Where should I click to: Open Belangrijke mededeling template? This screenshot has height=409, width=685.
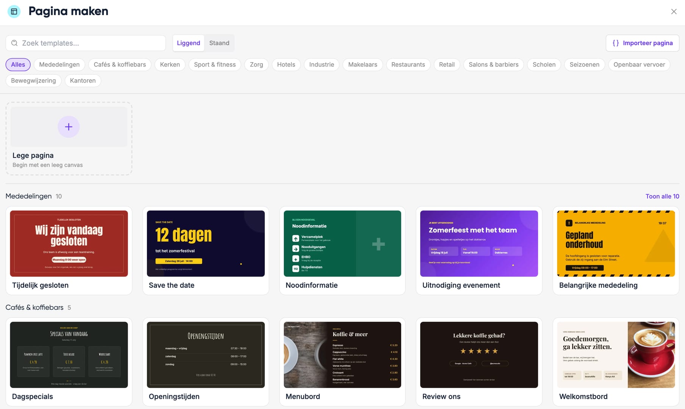616,251
